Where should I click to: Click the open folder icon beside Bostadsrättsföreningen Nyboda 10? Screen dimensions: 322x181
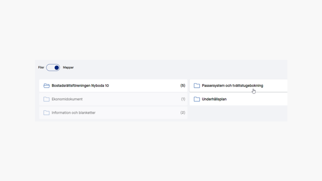47,85
